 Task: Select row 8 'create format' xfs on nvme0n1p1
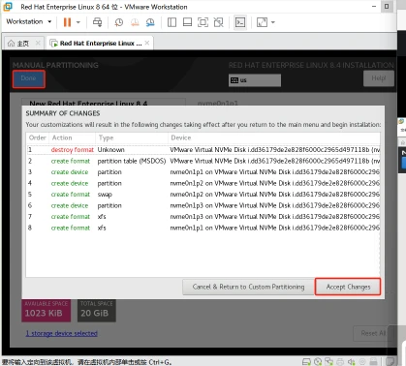(203, 228)
